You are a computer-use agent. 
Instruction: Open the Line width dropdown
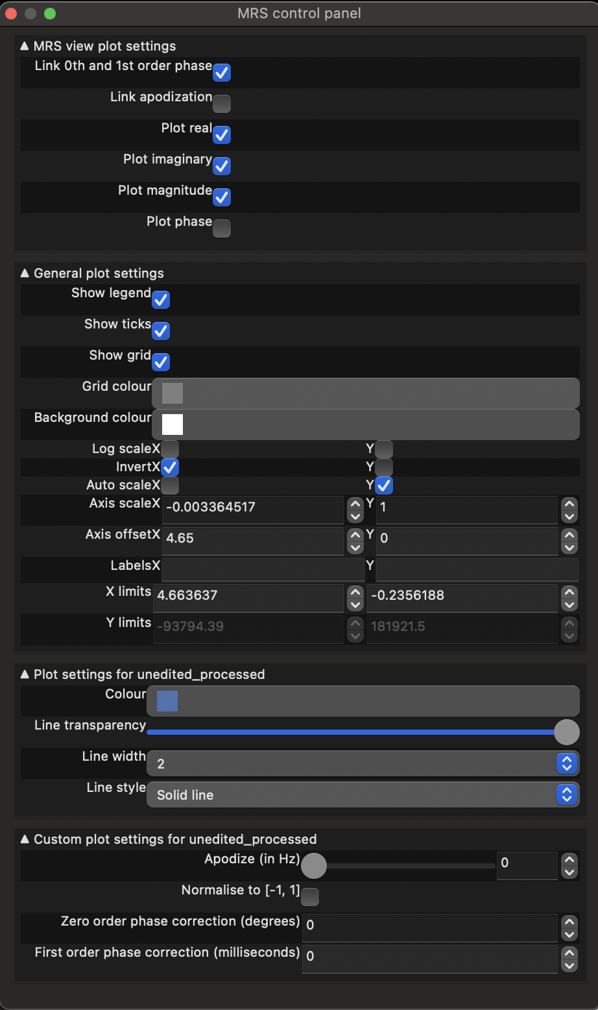point(363,764)
